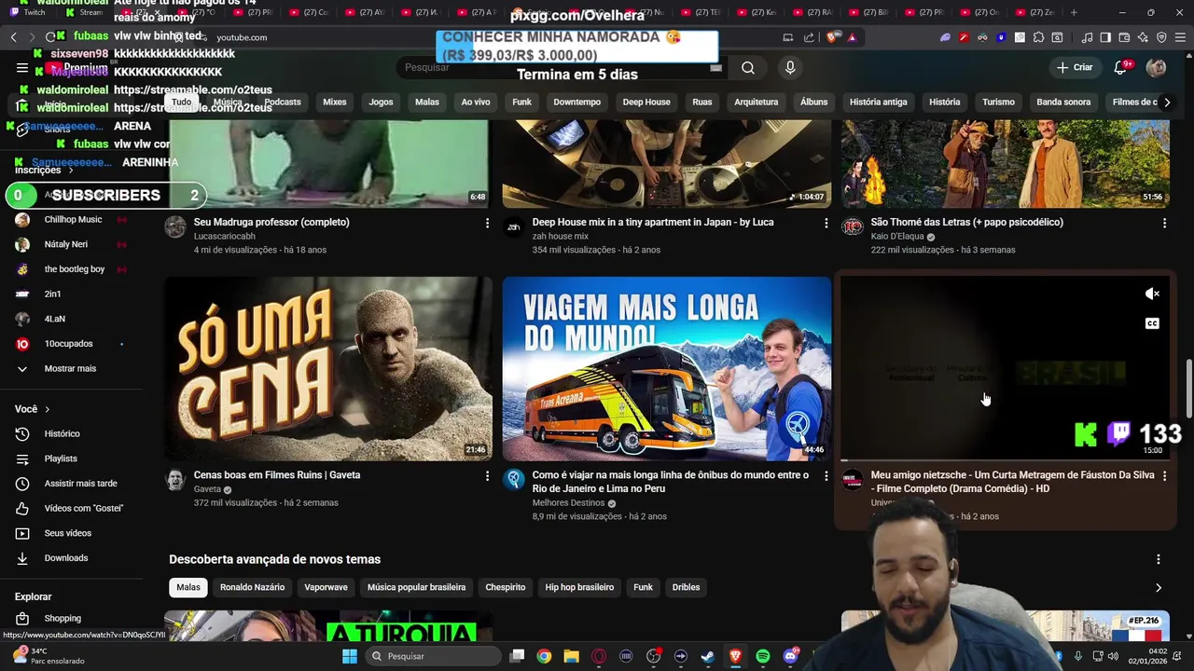Select Hip hop brasileiro chip
Image resolution: width=1194 pixels, height=671 pixels.
coord(579,587)
